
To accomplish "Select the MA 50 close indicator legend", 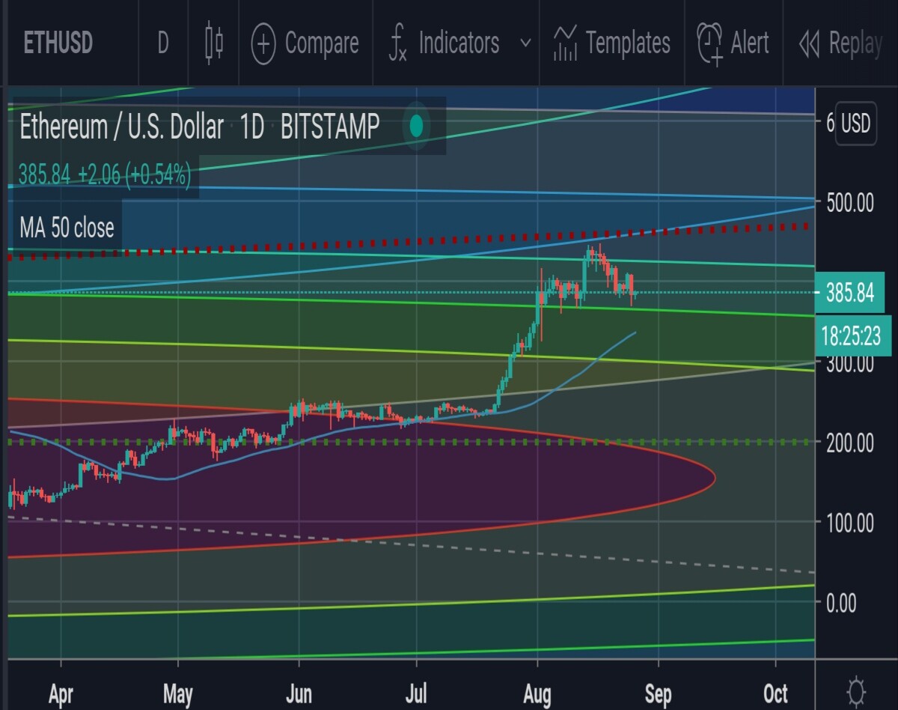I will pyautogui.click(x=67, y=227).
